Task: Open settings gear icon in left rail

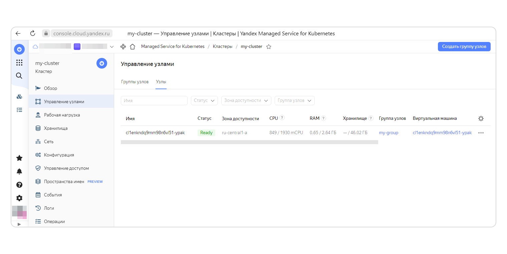Action: (19, 198)
